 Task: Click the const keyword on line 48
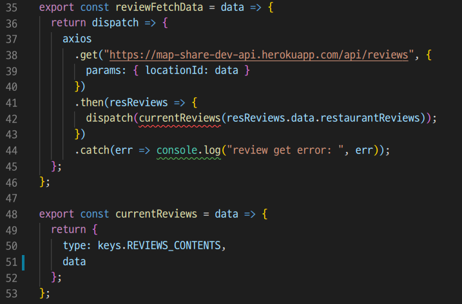pyautogui.click(x=95, y=214)
